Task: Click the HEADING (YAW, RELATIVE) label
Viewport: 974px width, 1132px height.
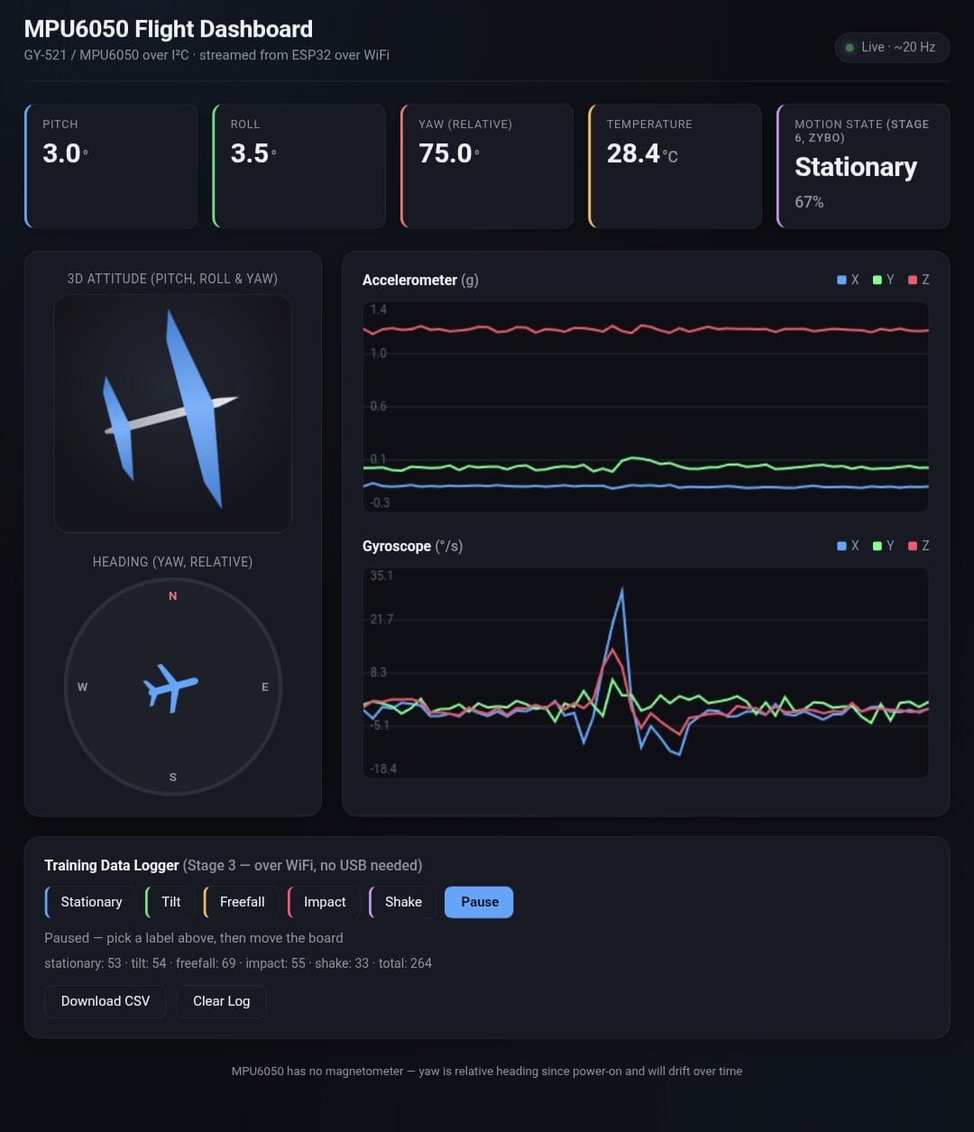Action: click(172, 562)
